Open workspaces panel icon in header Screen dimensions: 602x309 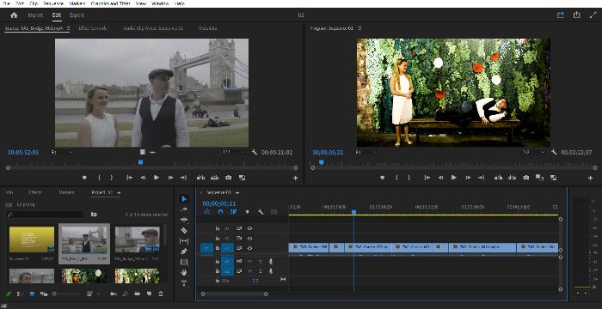coord(561,15)
